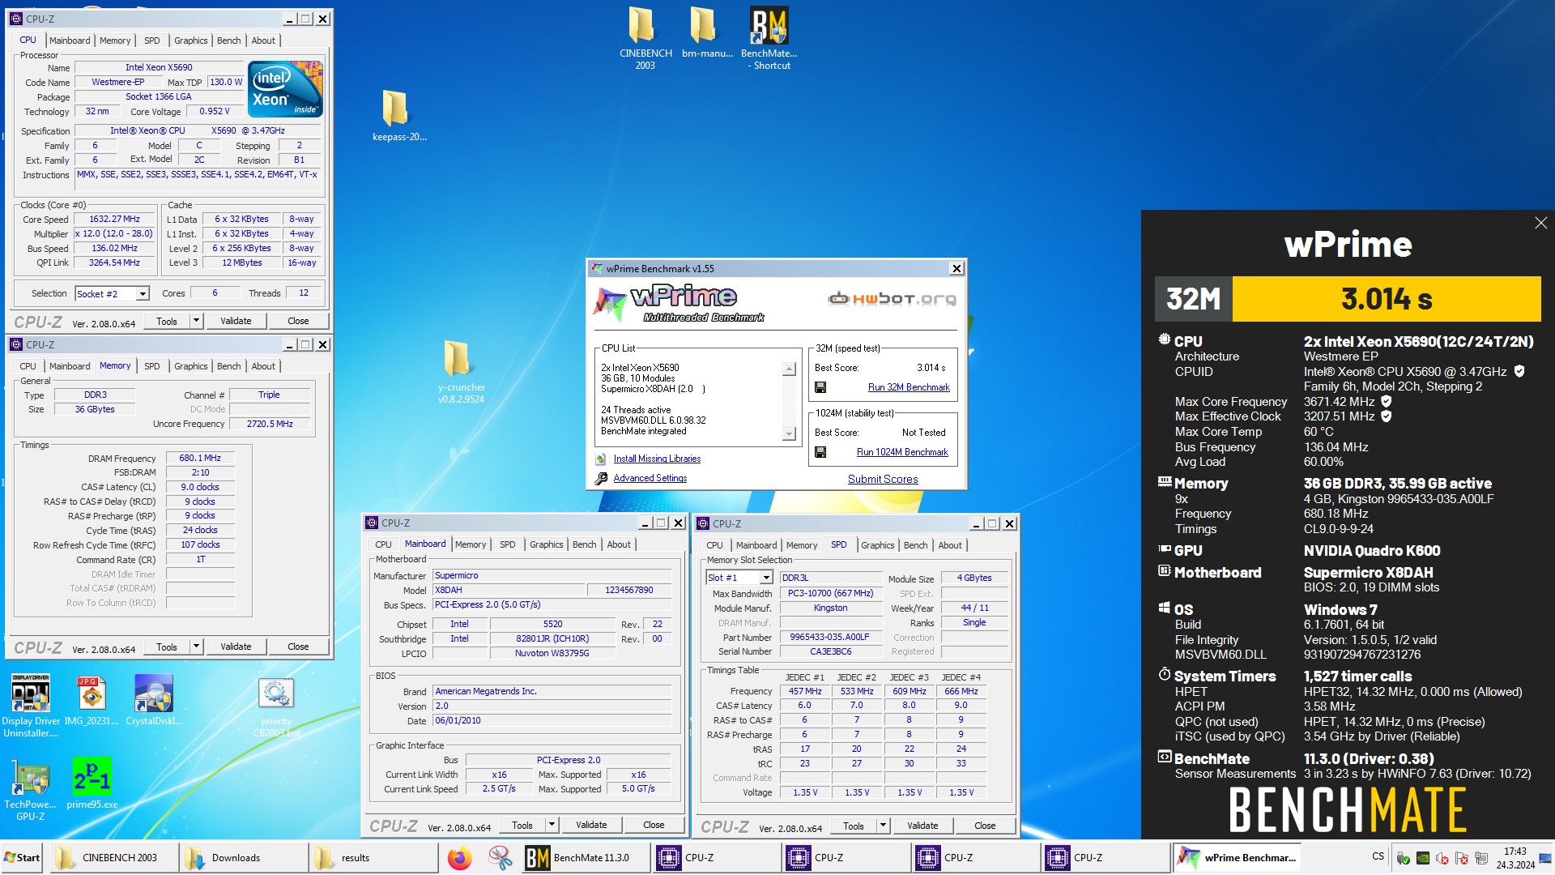Click Validate in the CPU-Z processor window
1555x875 pixels.
point(236,321)
